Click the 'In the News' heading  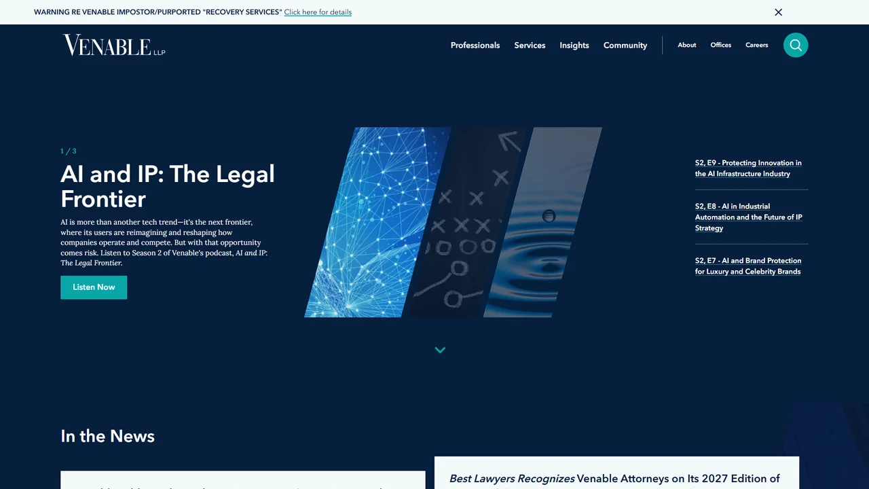(107, 436)
